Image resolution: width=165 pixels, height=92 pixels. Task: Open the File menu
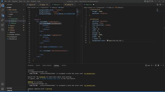5,1
